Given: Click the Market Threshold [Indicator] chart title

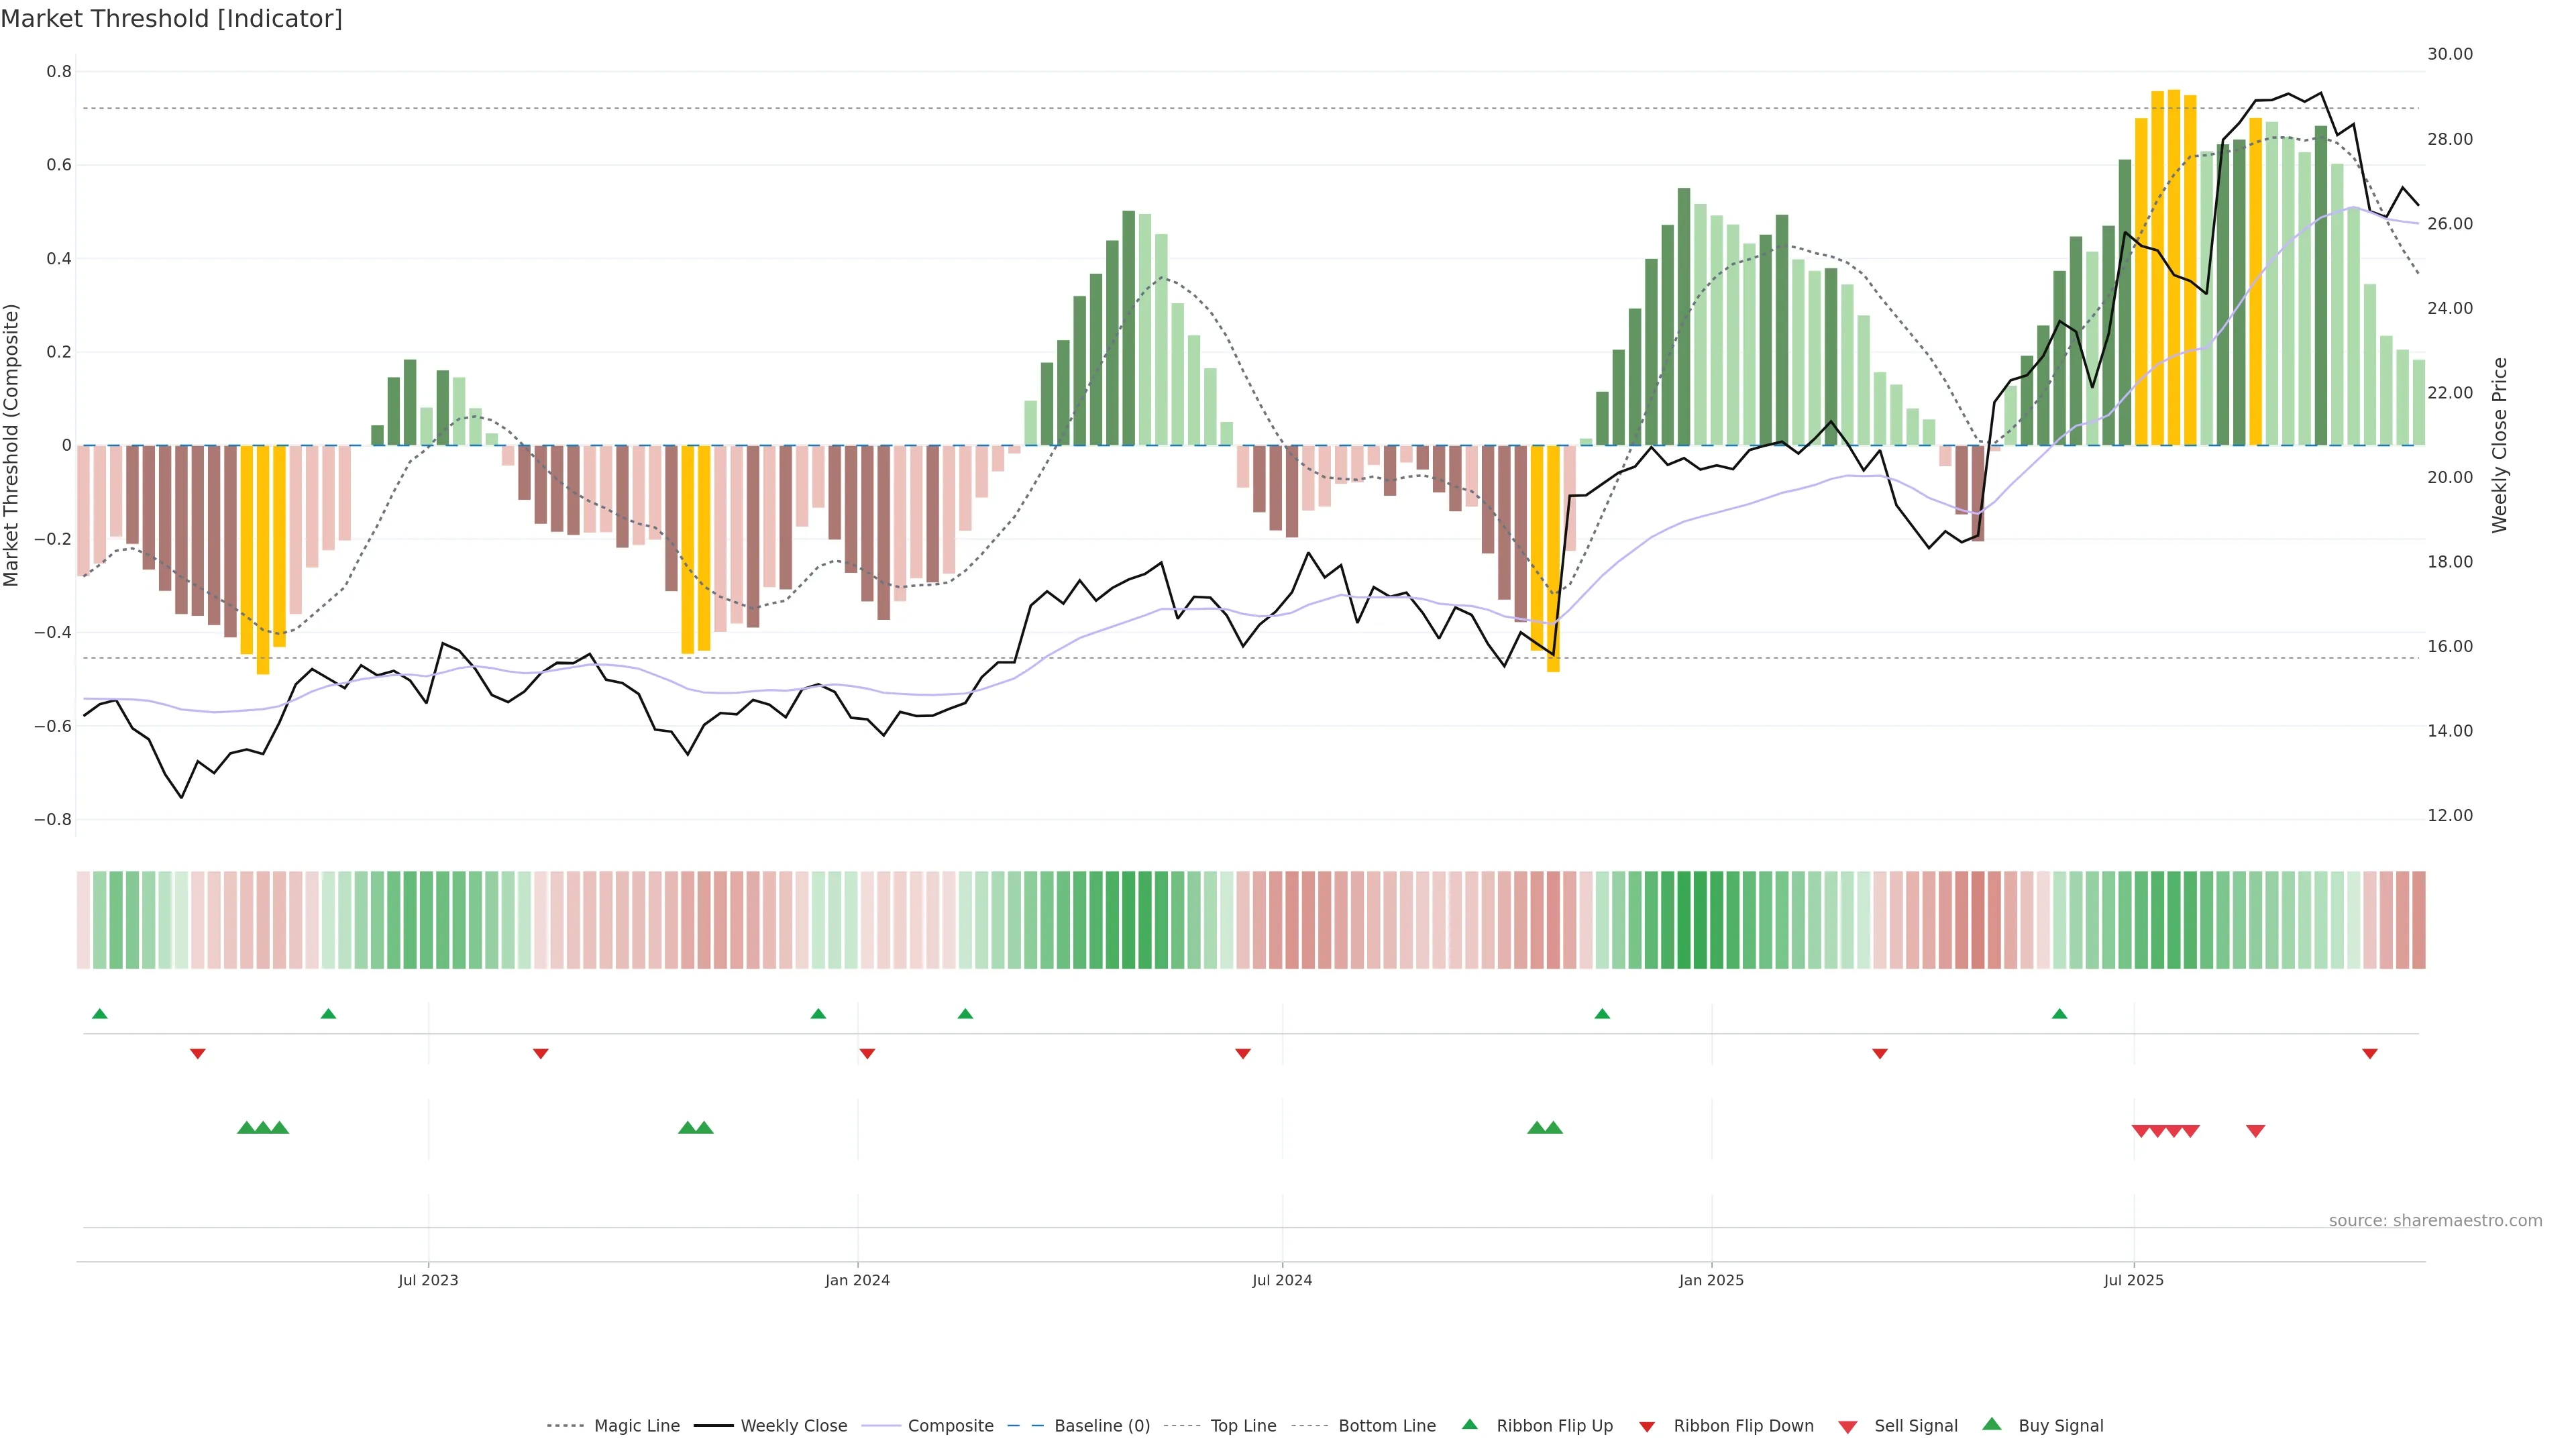Looking at the screenshot, I should [x=171, y=19].
